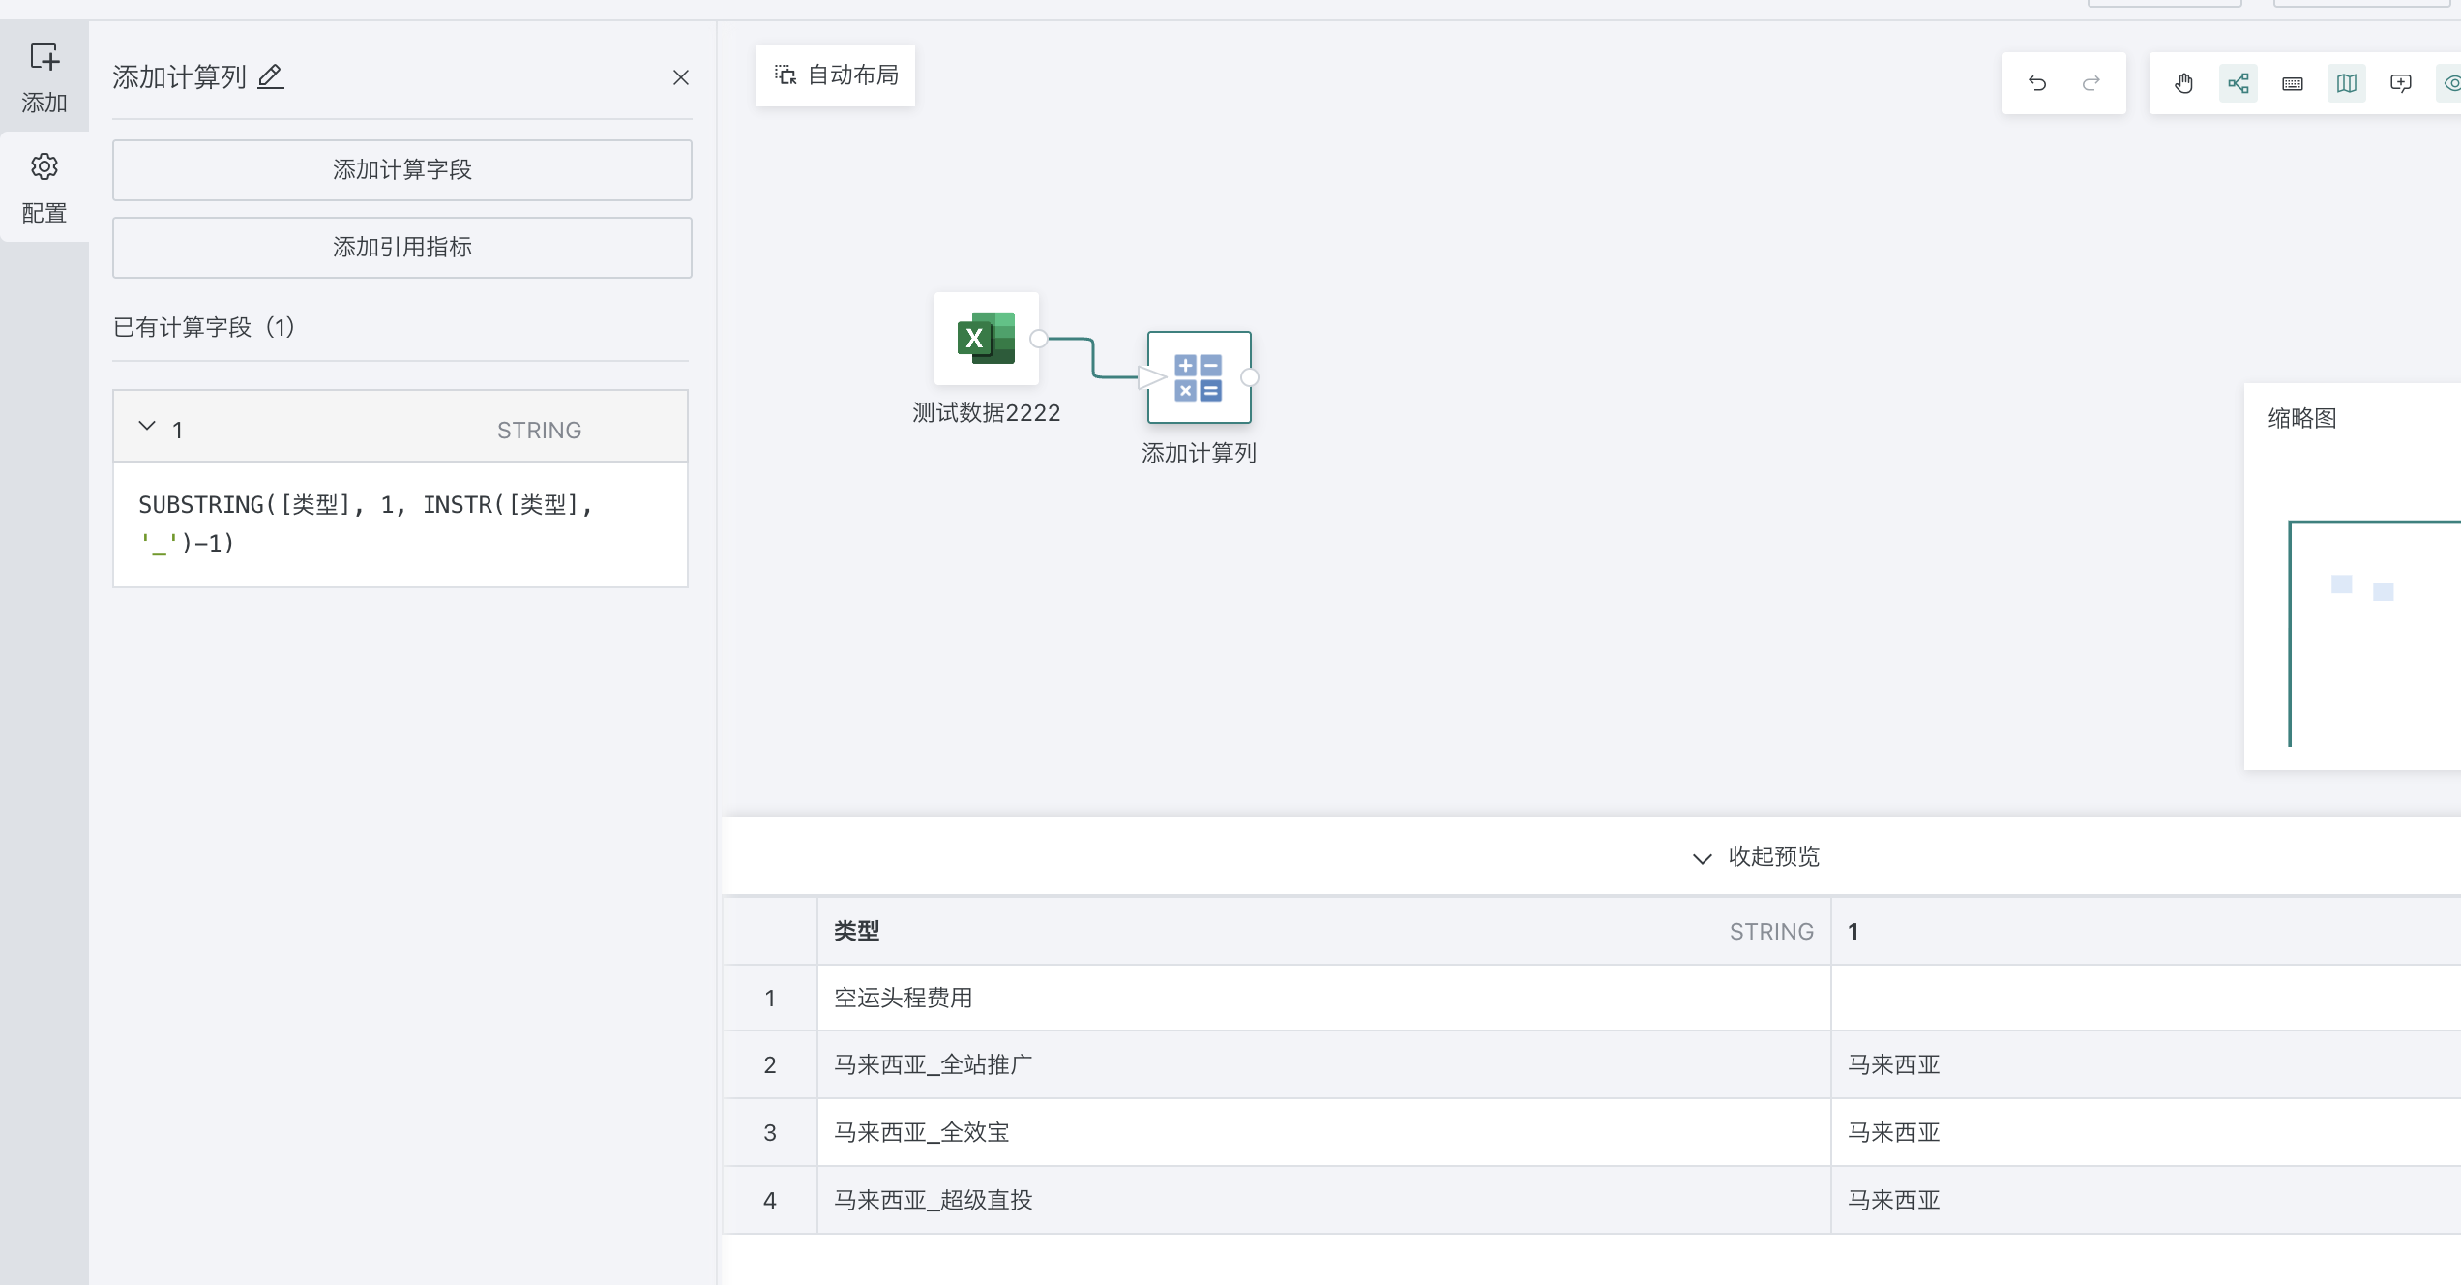Select the Excel node 测试数据2222
Viewport: 2461px width, 1285px height.
986,339
